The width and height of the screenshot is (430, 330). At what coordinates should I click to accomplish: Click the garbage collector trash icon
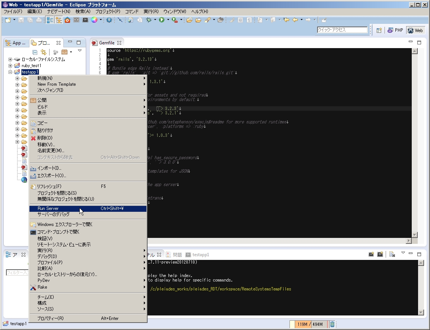coord(332,324)
